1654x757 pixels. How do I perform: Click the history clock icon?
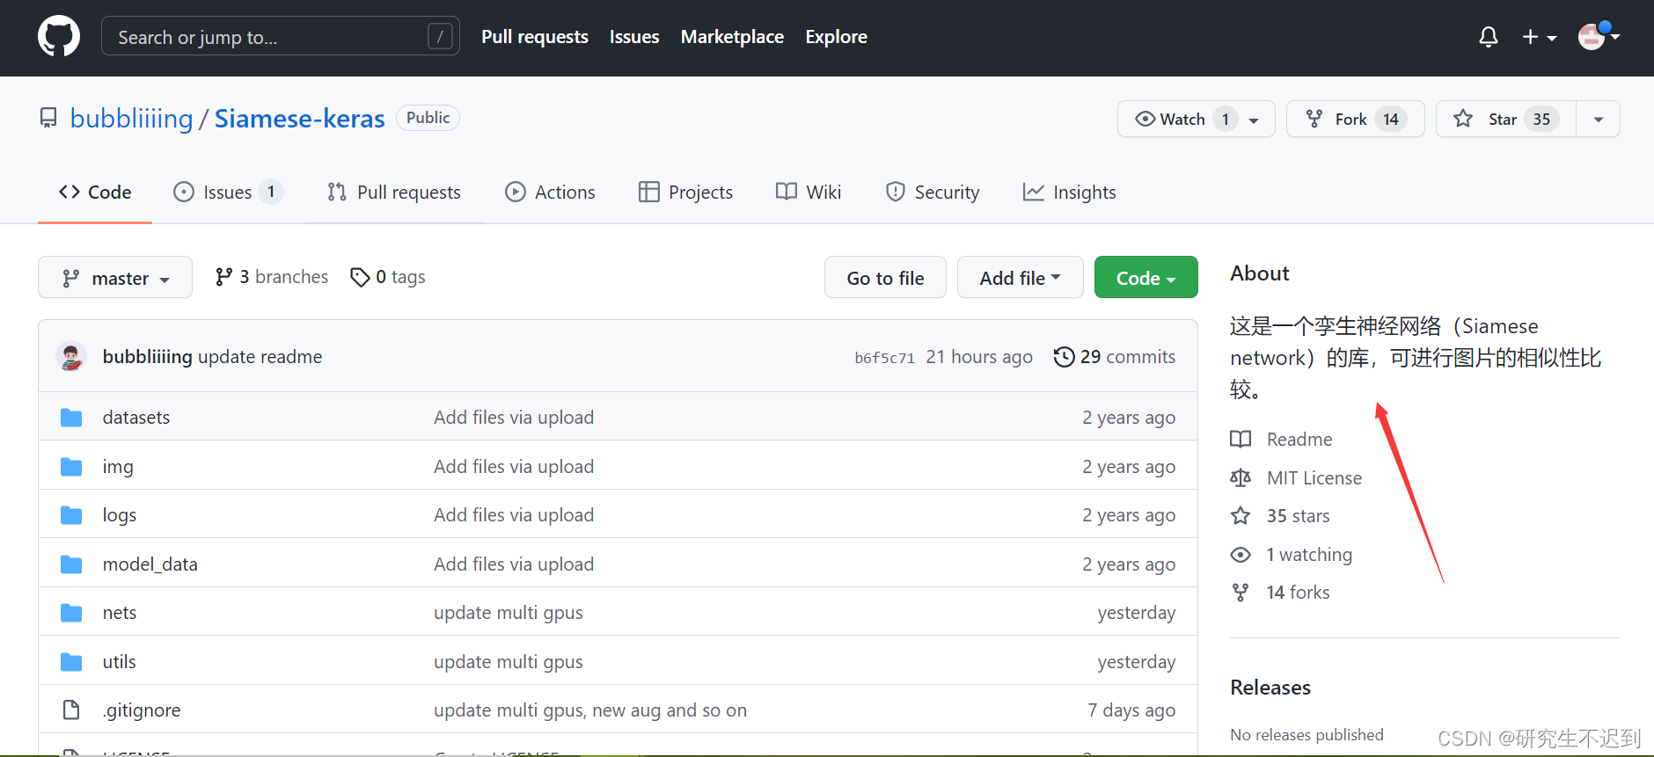click(x=1064, y=357)
